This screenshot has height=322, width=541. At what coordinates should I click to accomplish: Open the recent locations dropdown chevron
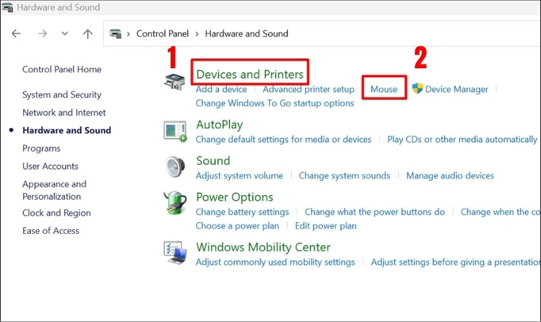click(64, 33)
